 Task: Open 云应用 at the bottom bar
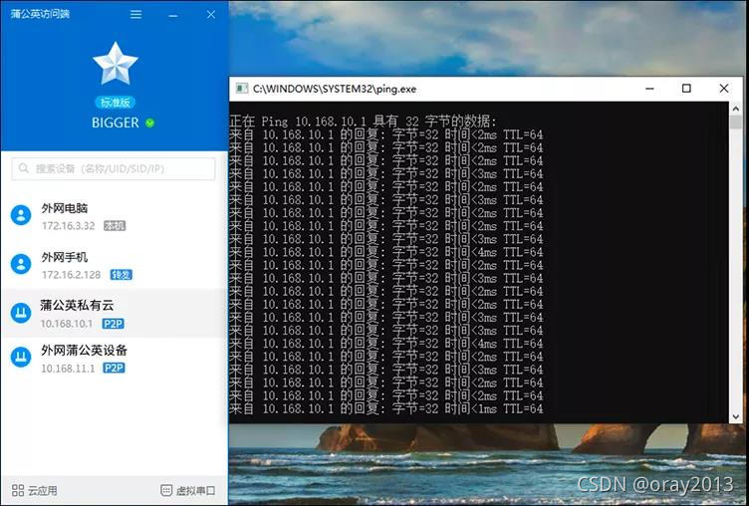pos(35,490)
